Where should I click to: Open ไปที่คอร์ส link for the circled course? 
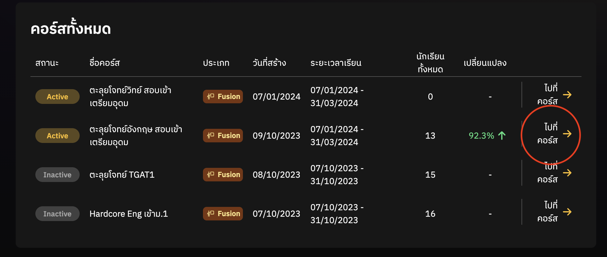pyautogui.click(x=550, y=135)
